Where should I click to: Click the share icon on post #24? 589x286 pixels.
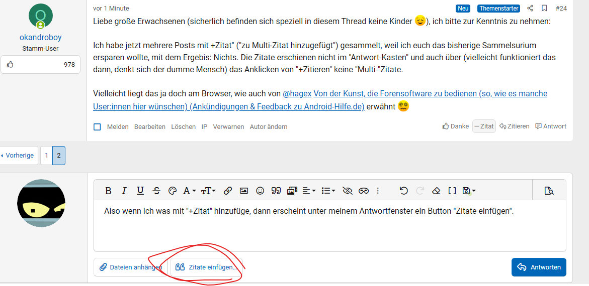pyautogui.click(x=530, y=9)
